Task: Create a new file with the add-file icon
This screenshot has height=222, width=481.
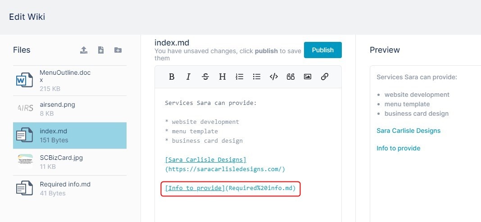Action: [100, 50]
